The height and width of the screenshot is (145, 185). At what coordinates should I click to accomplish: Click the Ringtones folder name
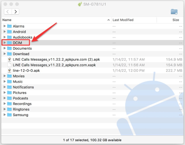pos(21,109)
